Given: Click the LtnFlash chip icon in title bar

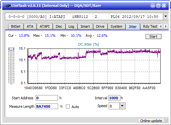Looking at the screenshot, I should 8,6.
